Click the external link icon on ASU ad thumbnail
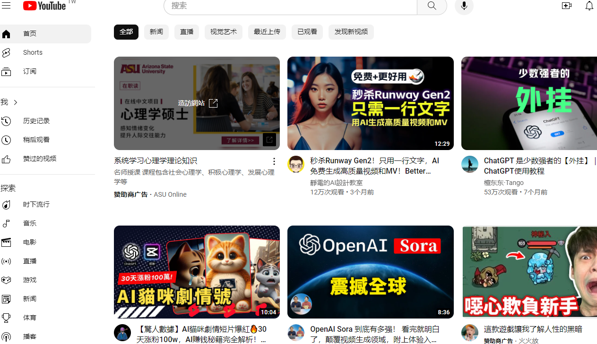 pyautogui.click(x=269, y=140)
